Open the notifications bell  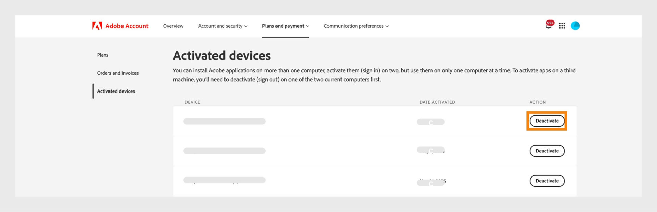click(x=549, y=27)
